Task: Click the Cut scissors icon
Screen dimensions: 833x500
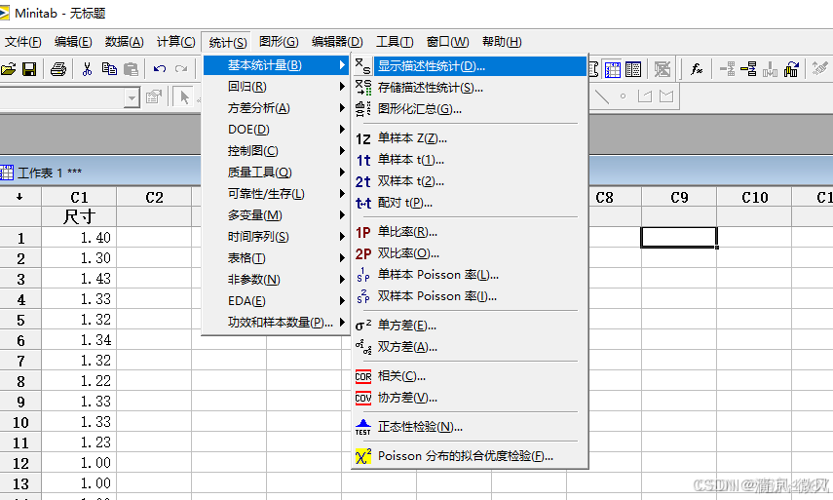Action: [87, 69]
